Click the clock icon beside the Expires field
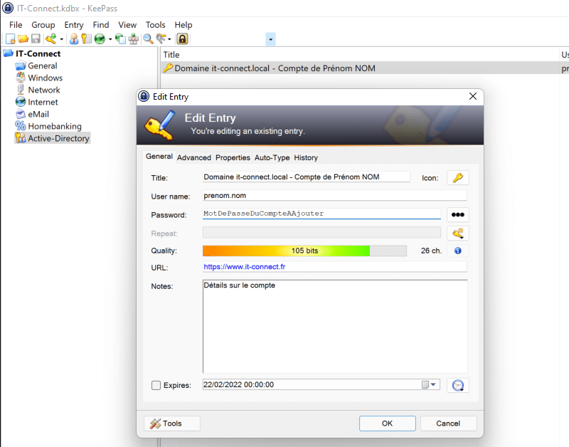 click(x=457, y=384)
